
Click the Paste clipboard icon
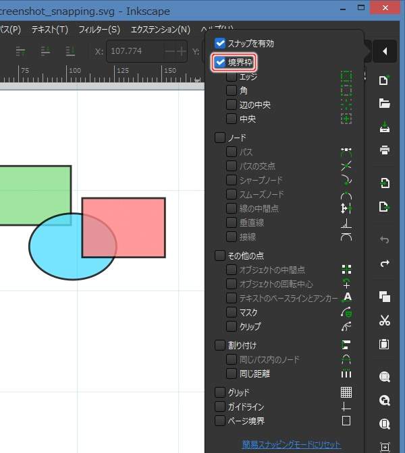[x=385, y=344]
